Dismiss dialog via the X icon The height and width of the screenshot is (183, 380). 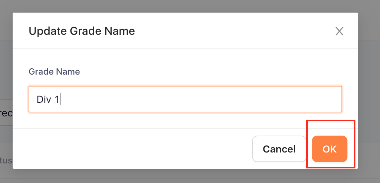click(339, 31)
